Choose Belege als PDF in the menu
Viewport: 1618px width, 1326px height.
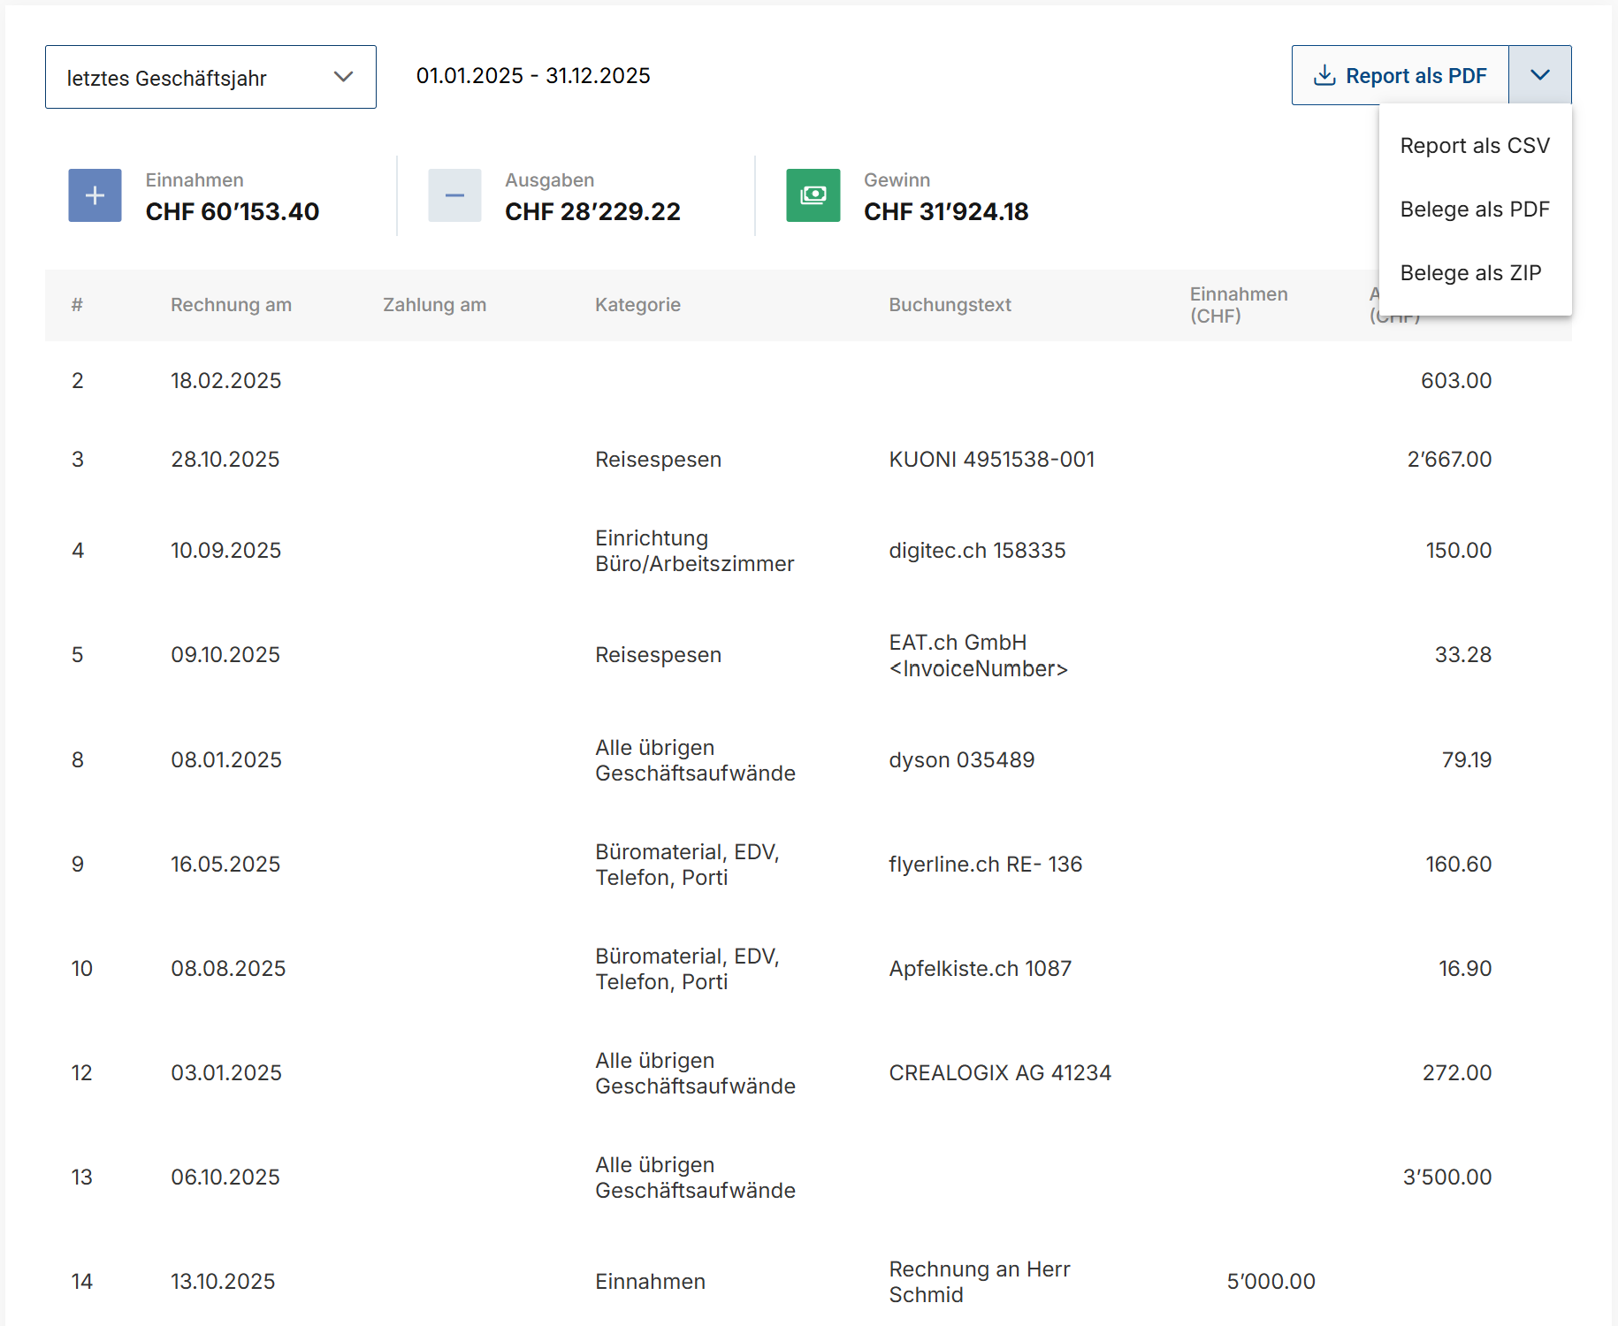pos(1475,210)
